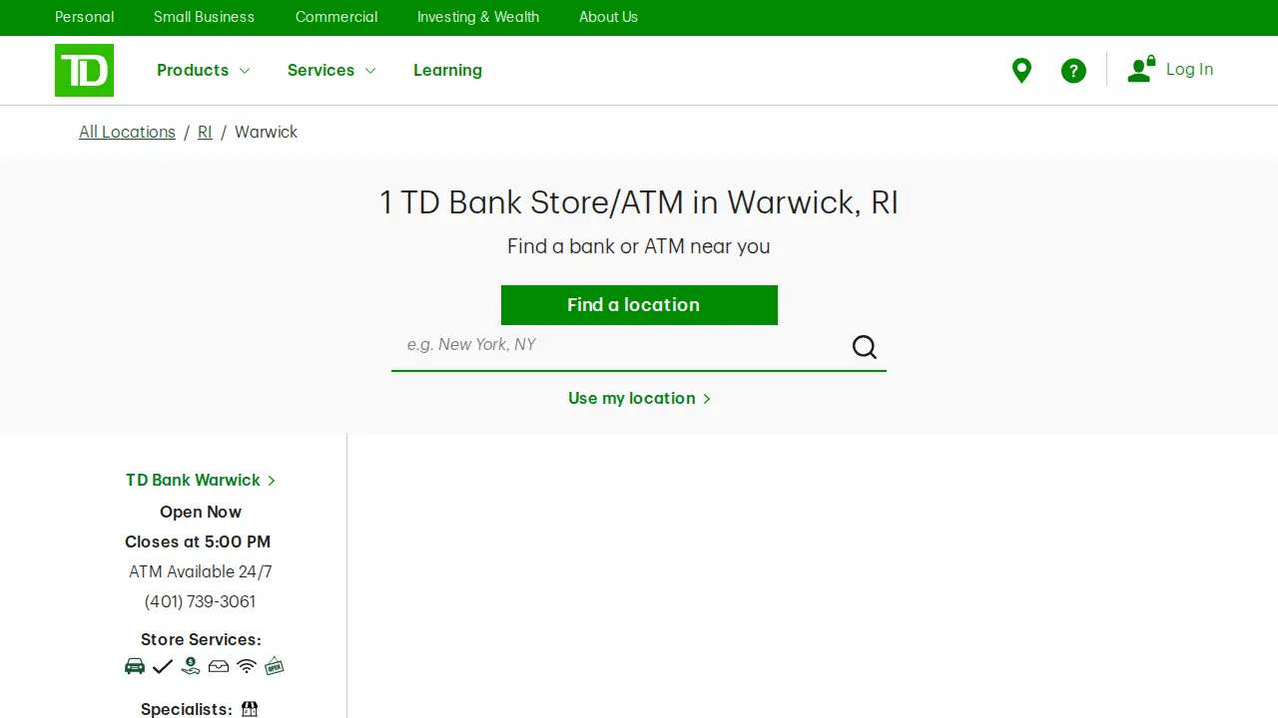Click the "Closes at 5:00 PM" text
This screenshot has width=1278, height=718.
[198, 541]
